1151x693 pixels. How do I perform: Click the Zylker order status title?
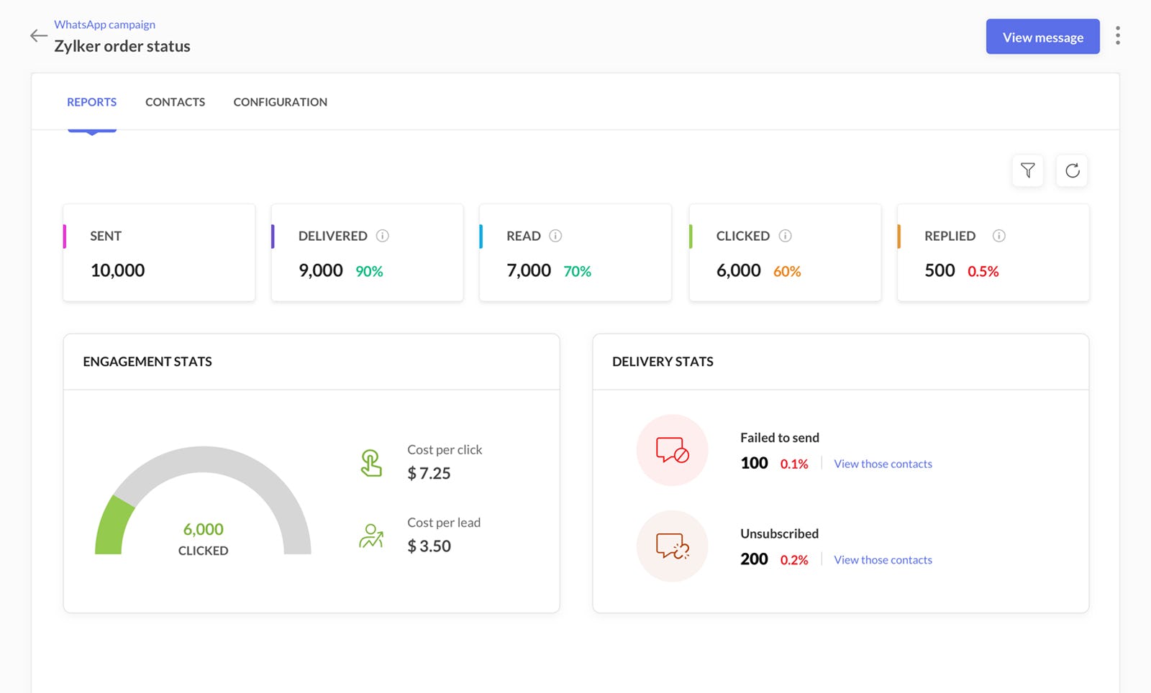tap(122, 46)
